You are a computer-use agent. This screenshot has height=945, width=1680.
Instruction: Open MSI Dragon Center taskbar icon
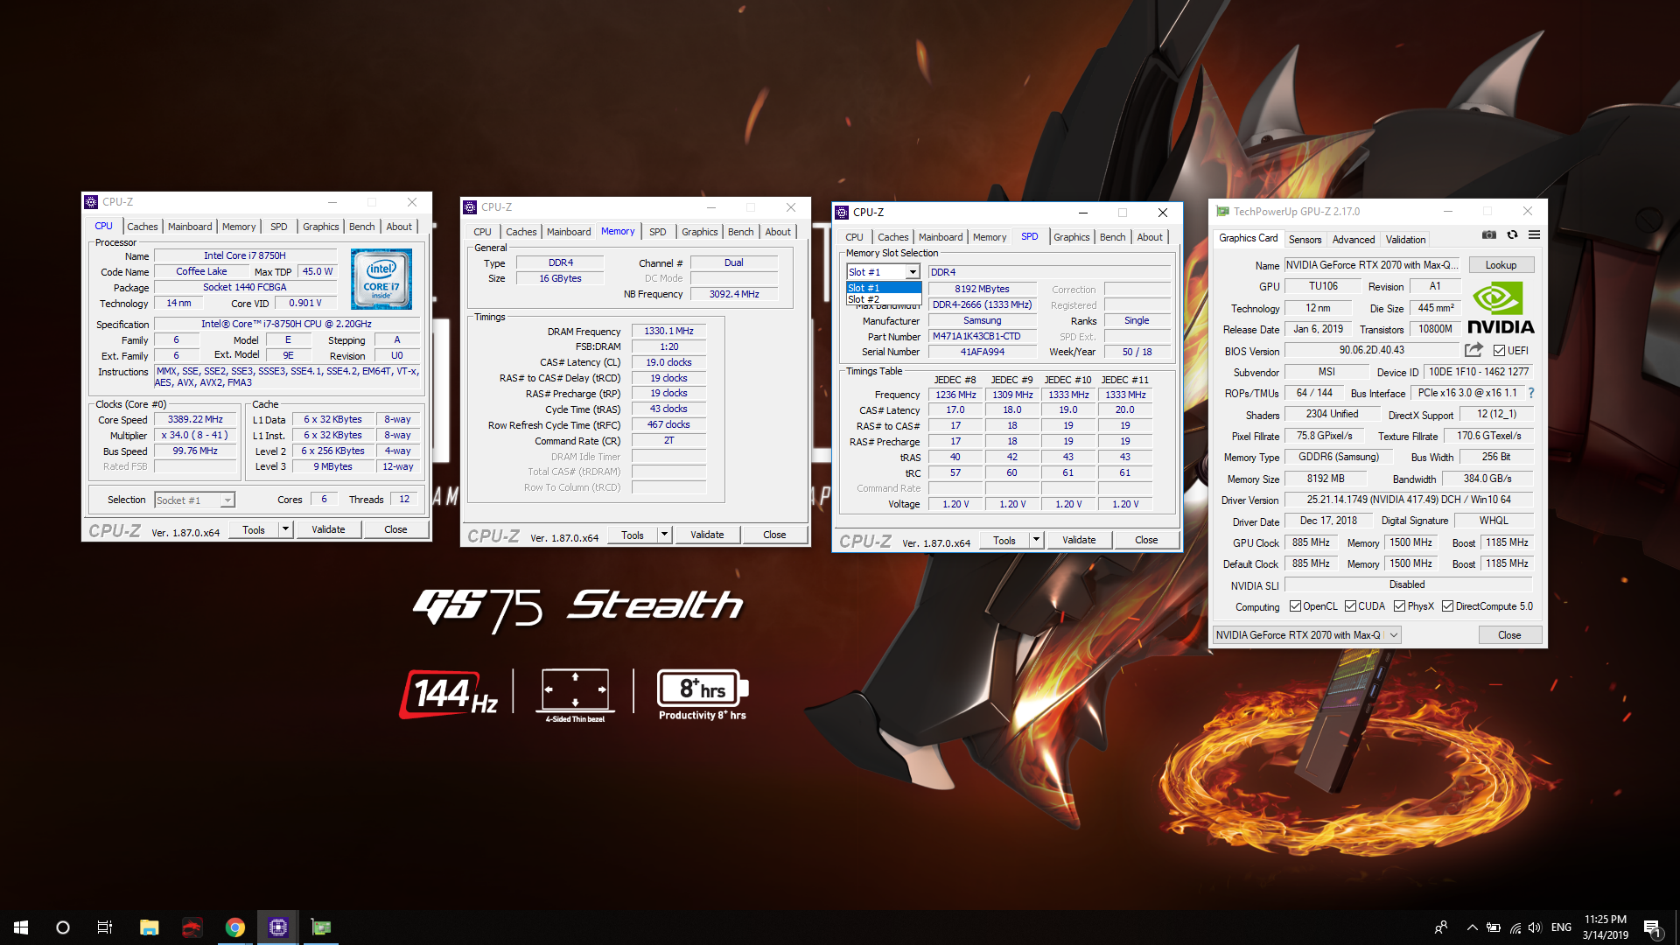192,927
